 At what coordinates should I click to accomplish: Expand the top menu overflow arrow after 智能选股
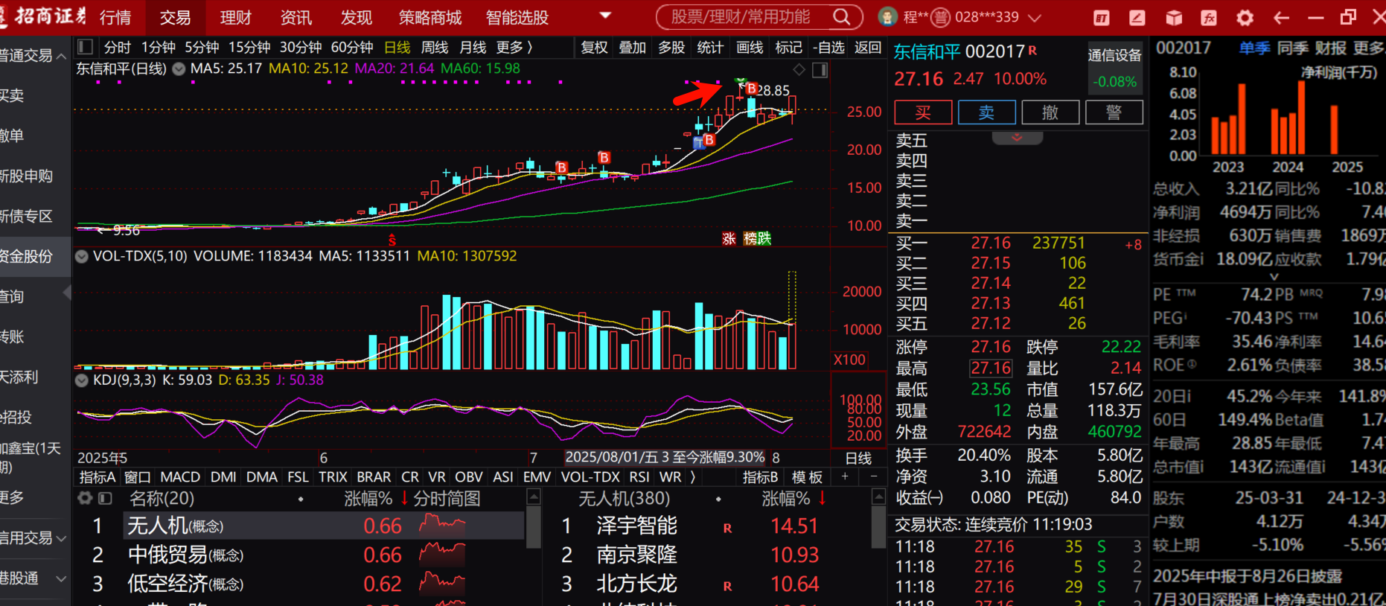(x=605, y=16)
